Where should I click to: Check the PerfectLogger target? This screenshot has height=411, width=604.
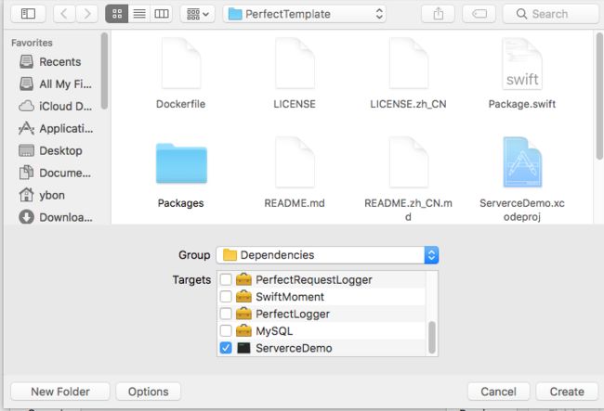click(226, 314)
